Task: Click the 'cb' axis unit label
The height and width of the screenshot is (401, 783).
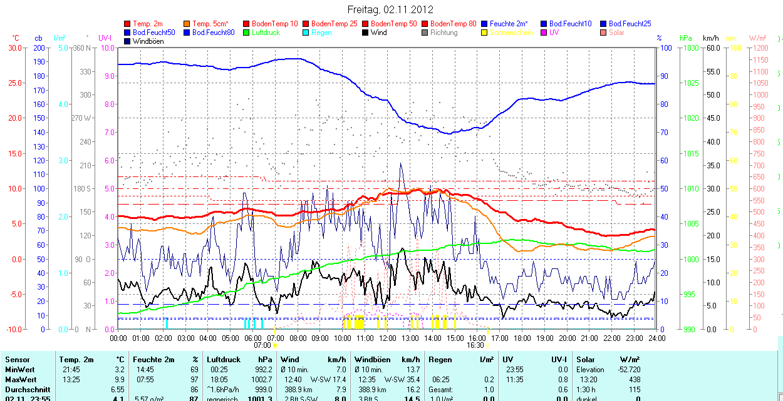Action: click(39, 39)
